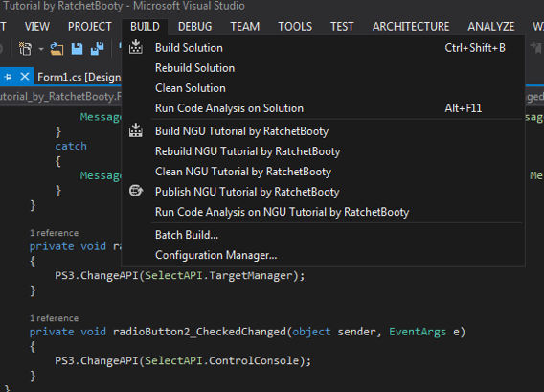Choose Rebuild NGU Tutorial by RatchetBooty
Viewport: 544px width, 392px height.
(x=323, y=151)
